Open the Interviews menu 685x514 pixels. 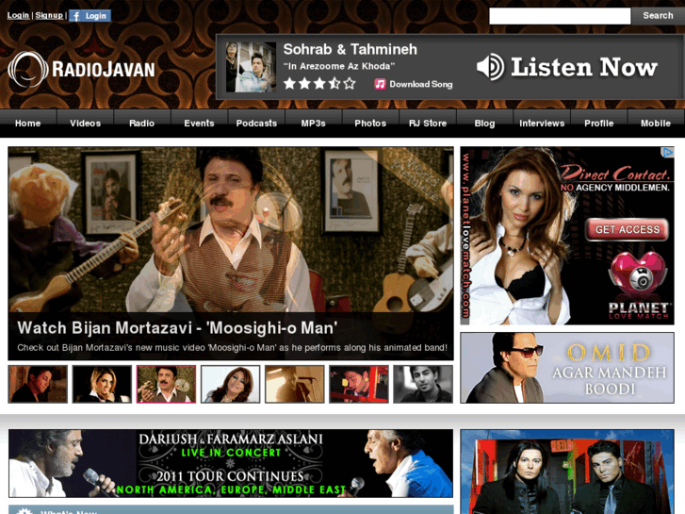[x=542, y=124]
